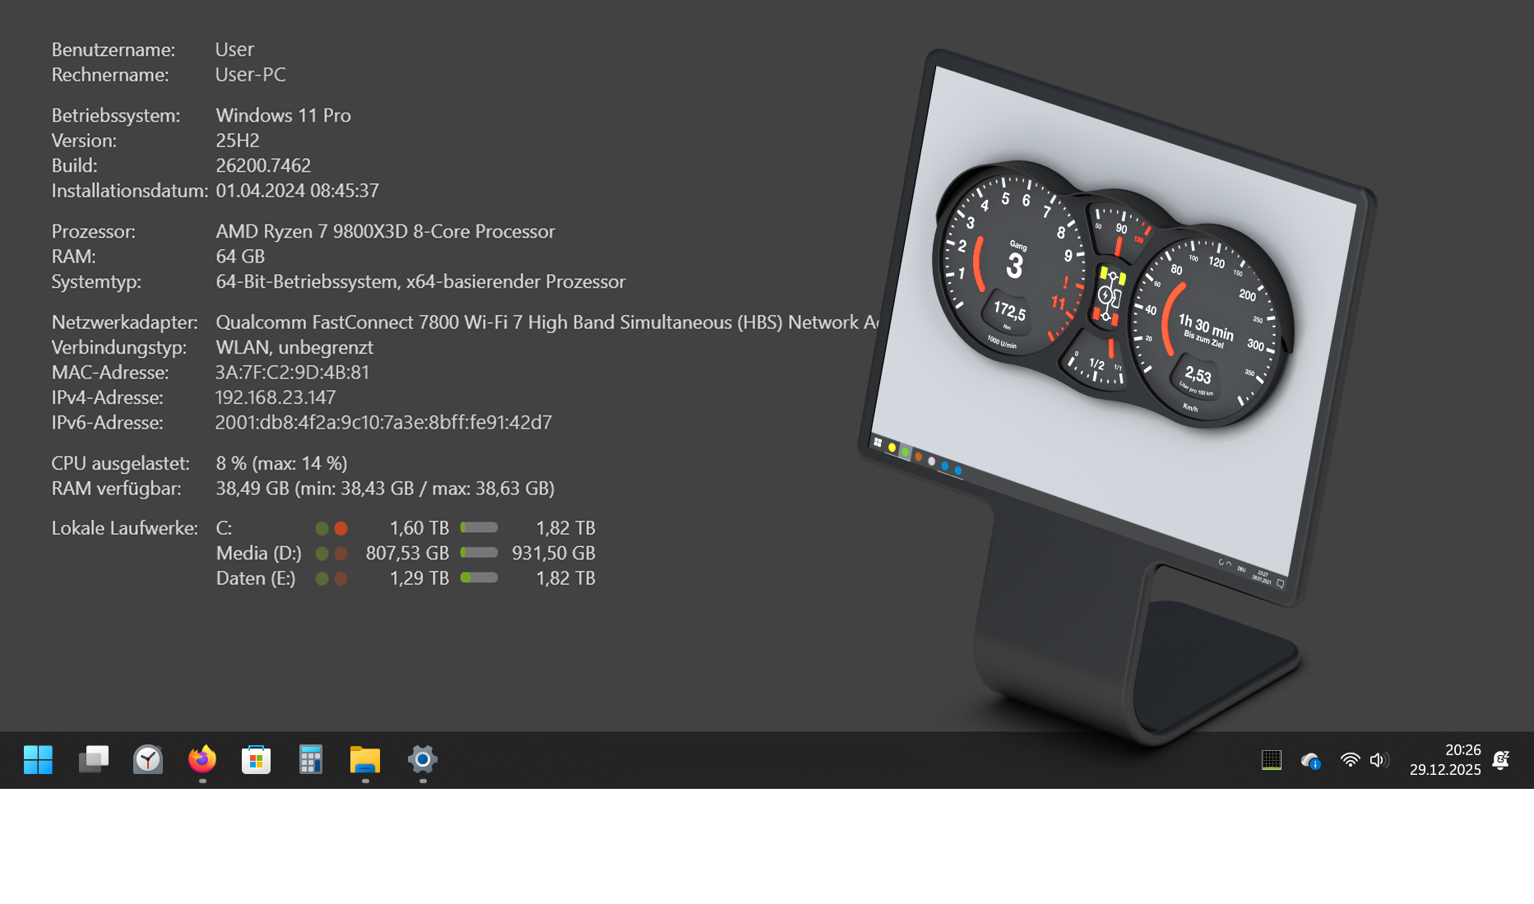Open Settings via the gear icon
This screenshot has width=1534, height=904.
pyautogui.click(x=422, y=760)
